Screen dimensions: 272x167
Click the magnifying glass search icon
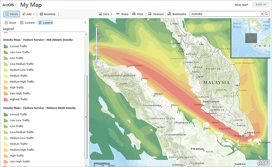pyautogui.click(x=266, y=14)
